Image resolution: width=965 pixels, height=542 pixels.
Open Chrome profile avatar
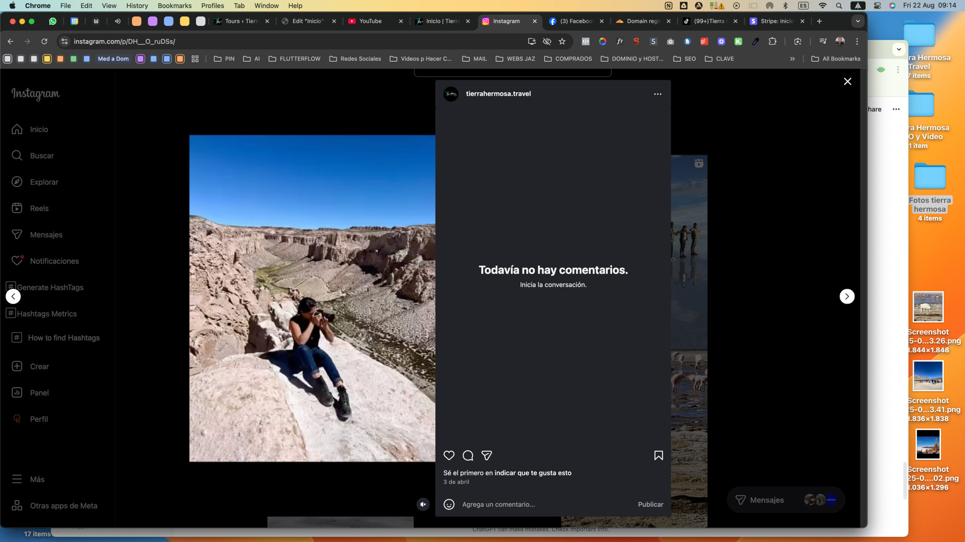click(840, 41)
